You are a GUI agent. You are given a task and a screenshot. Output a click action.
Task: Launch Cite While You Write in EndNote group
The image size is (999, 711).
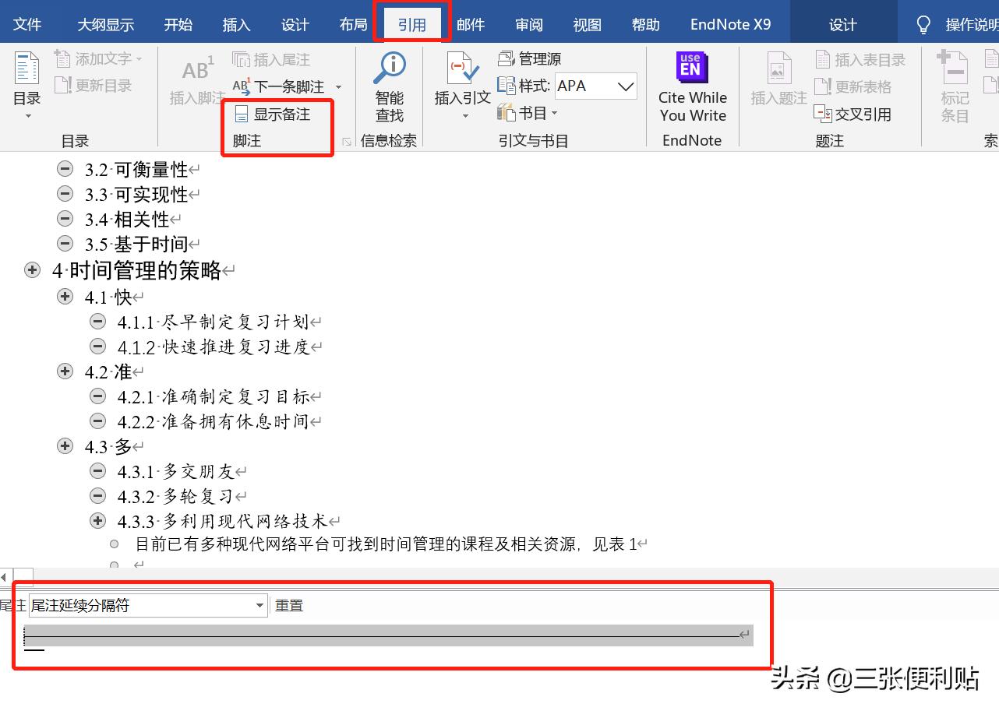pyautogui.click(x=691, y=86)
